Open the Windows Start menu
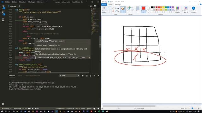Viewport: 202px width, 113px height. click(x=2, y=111)
